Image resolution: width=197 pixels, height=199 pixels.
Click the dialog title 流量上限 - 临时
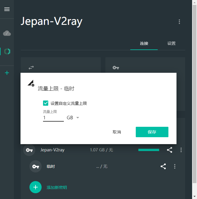click(x=56, y=89)
